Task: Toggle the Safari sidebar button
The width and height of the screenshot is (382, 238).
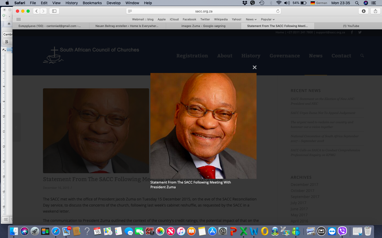Action: coord(54,11)
